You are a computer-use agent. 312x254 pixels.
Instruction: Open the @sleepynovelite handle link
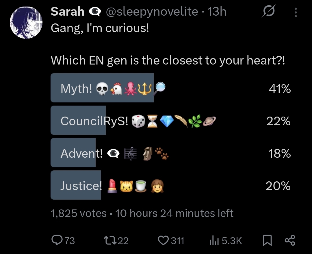[x=152, y=12]
